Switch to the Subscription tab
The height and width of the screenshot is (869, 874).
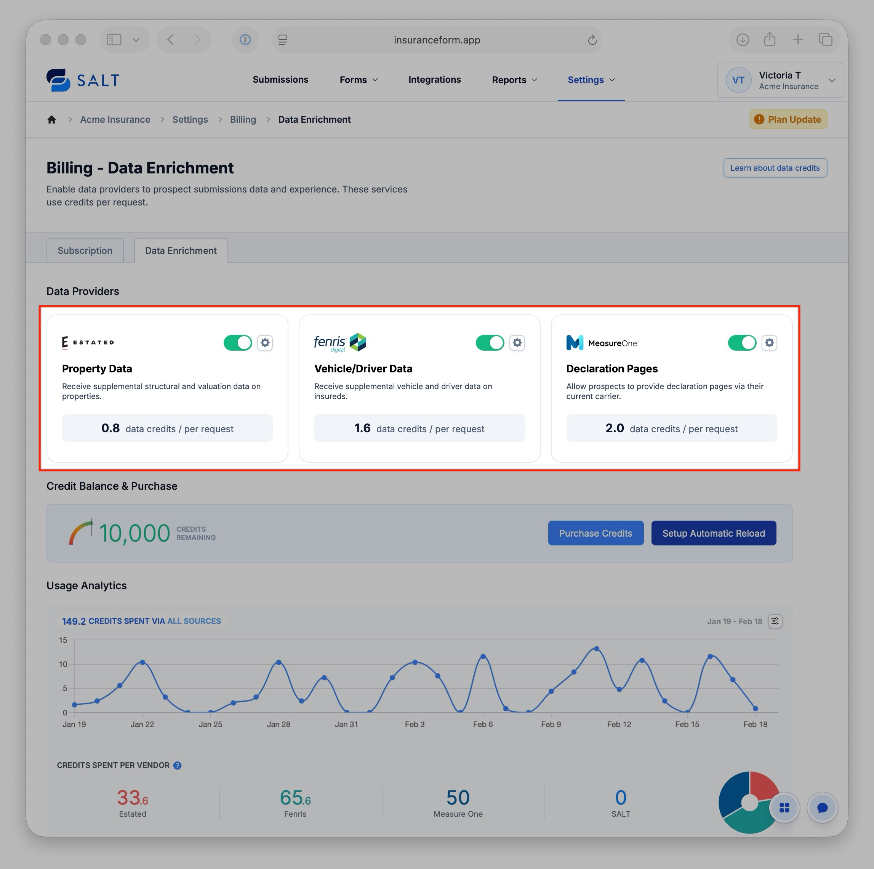[x=85, y=251]
